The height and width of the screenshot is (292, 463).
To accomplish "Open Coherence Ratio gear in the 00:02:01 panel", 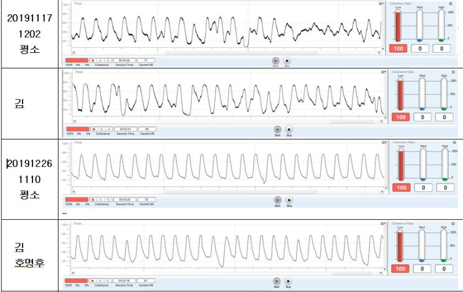I will (453, 72).
